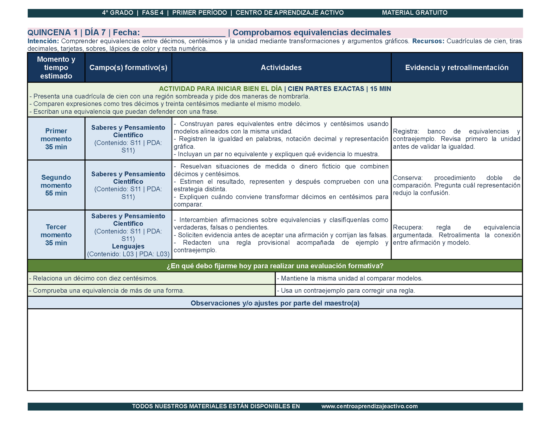Select the 'Tercer momento 35 min' cell
Viewport: 550px width, 425px height.
click(x=56, y=235)
